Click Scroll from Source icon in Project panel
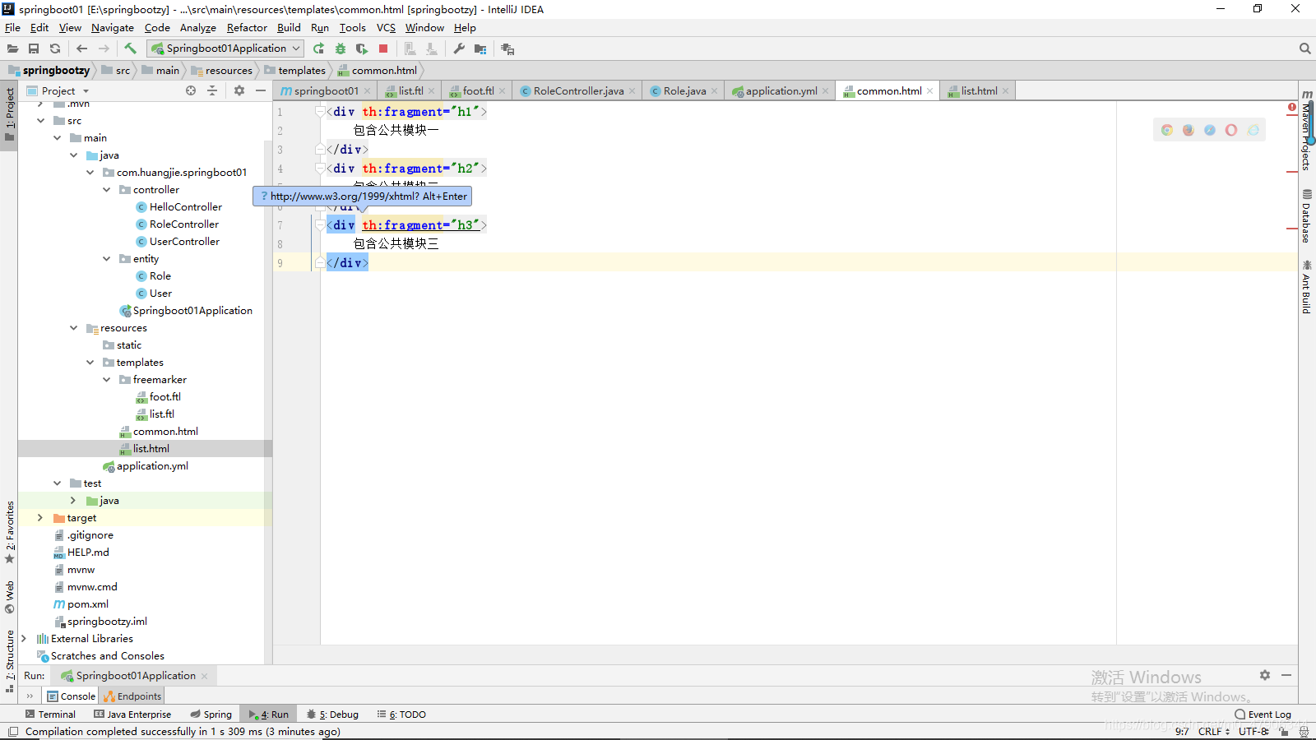1316x740 pixels. click(191, 90)
